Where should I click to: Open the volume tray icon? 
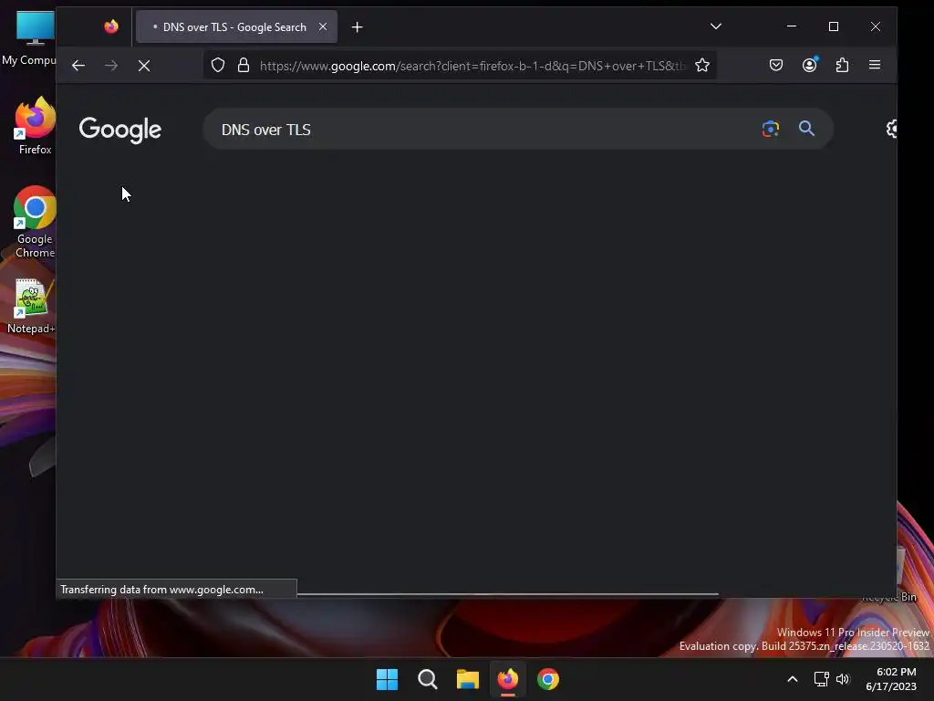point(843,679)
